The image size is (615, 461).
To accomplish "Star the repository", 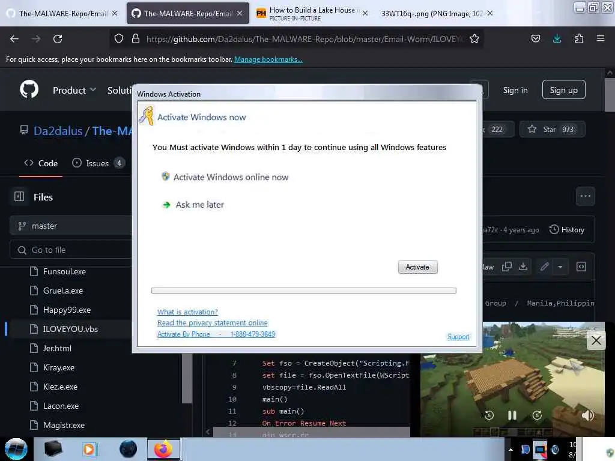I will (x=553, y=130).
